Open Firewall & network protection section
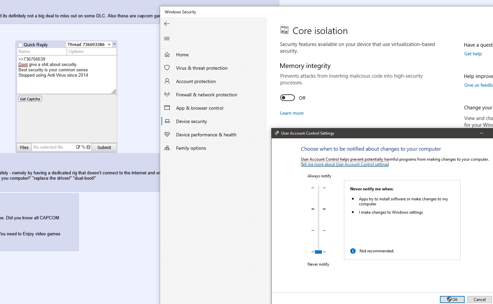493x304 pixels. 206,95
